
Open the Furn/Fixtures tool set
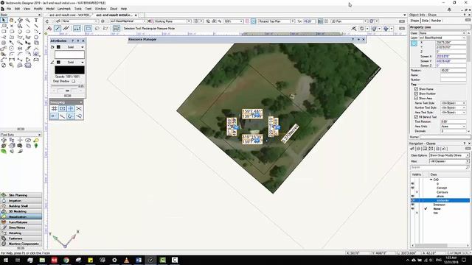(21, 222)
